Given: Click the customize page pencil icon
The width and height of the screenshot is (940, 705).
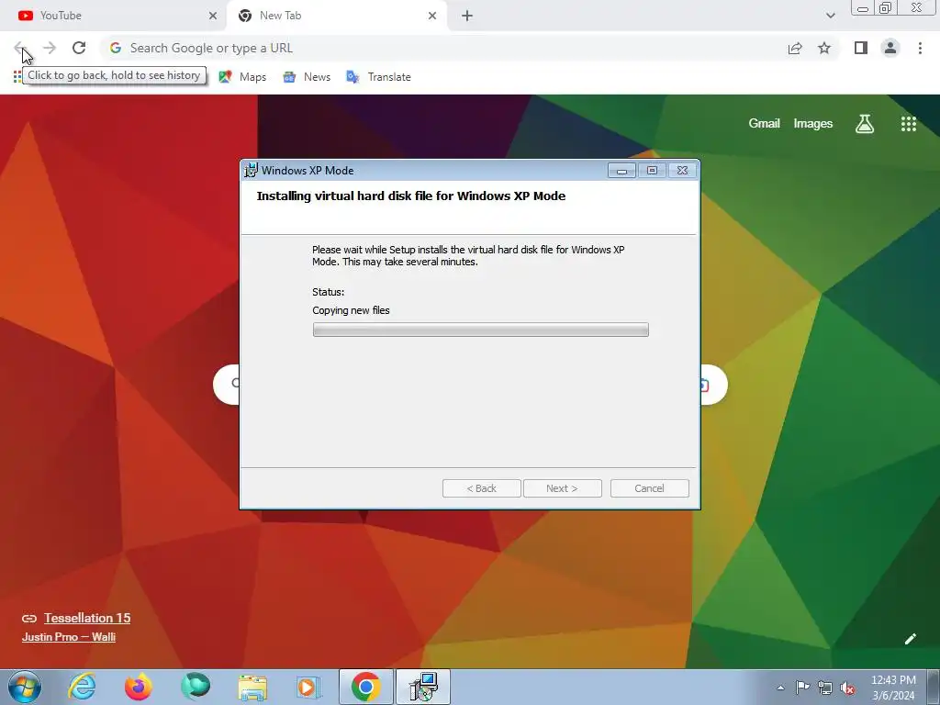Looking at the screenshot, I should pos(910,639).
